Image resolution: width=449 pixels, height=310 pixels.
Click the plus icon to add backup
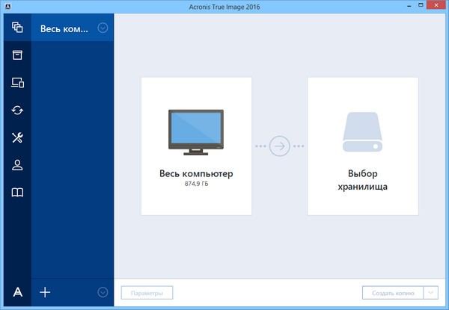click(45, 292)
